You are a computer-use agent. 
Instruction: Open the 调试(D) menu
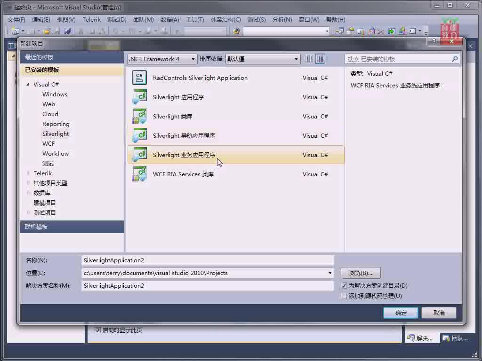click(x=117, y=20)
